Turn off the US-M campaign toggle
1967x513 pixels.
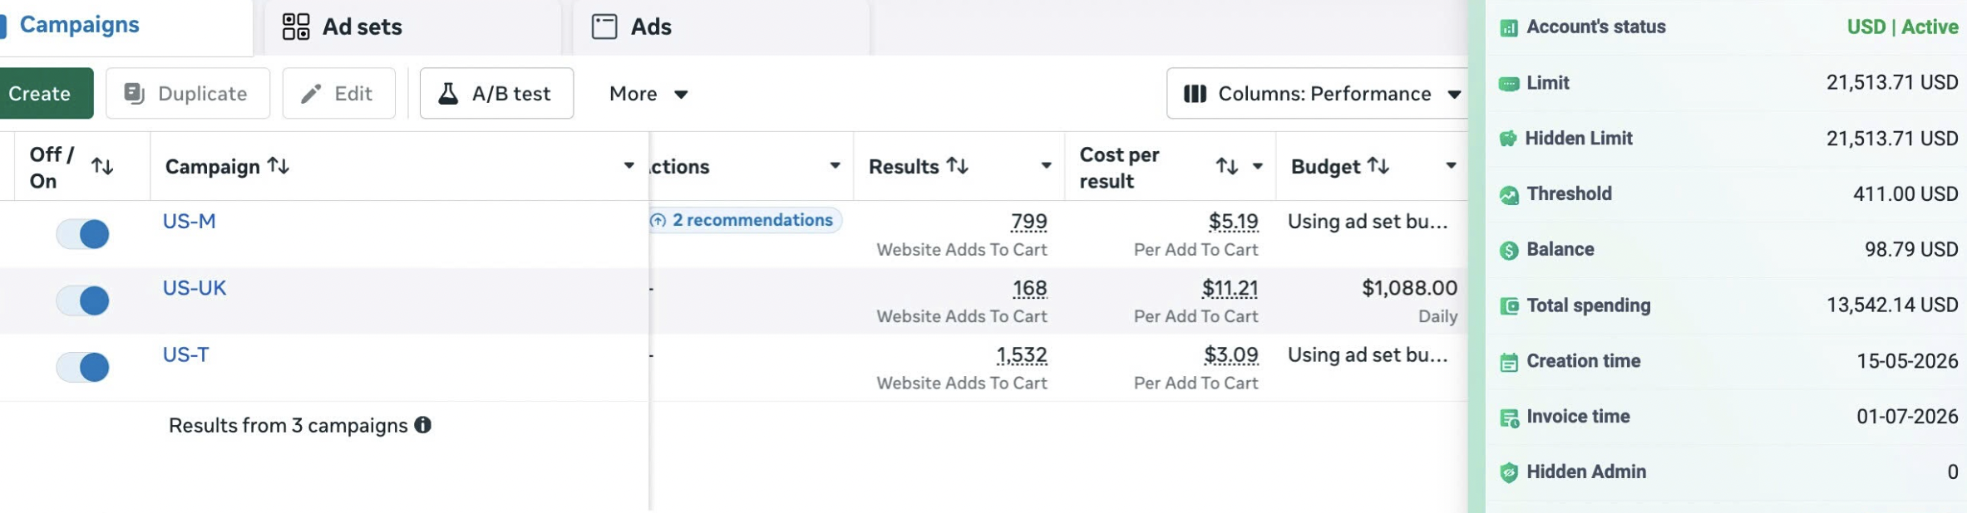point(83,234)
